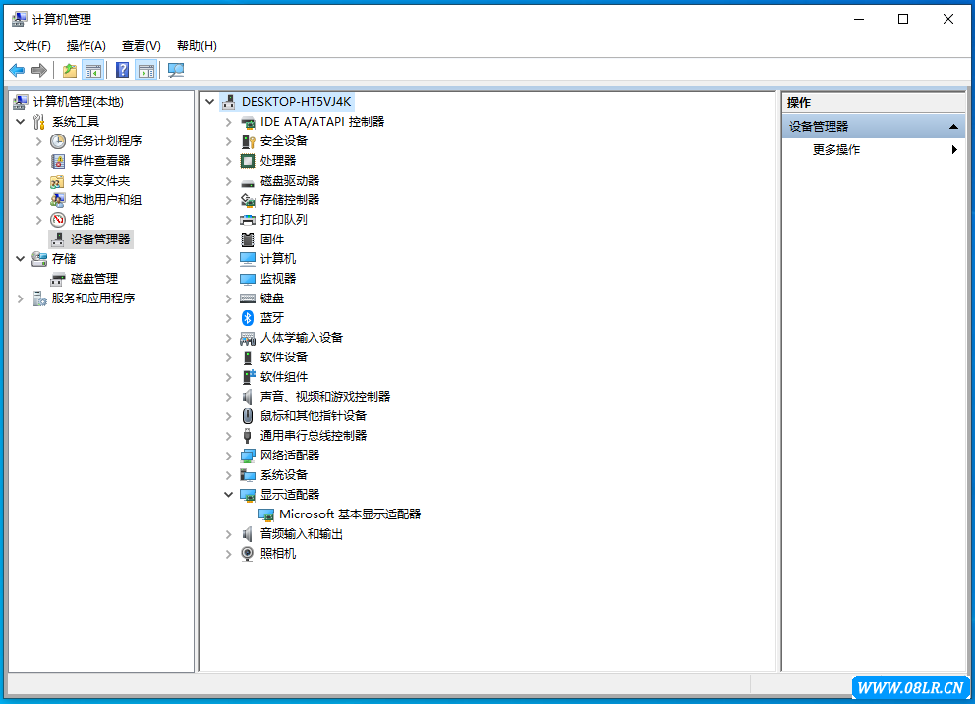Expand the IDE ATA/ATAPI 控制器 node

tap(229, 122)
